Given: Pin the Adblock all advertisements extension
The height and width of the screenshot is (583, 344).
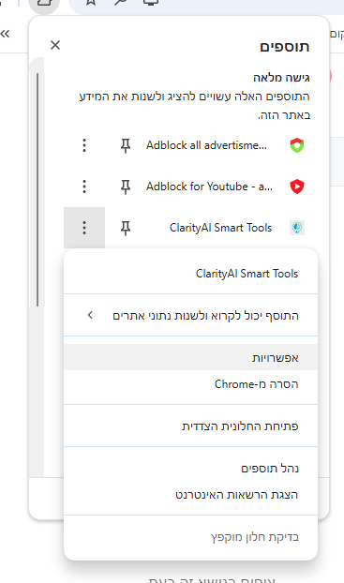Looking at the screenshot, I should coord(126,145).
